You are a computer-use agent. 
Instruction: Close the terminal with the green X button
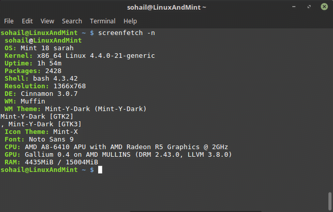point(324,7)
